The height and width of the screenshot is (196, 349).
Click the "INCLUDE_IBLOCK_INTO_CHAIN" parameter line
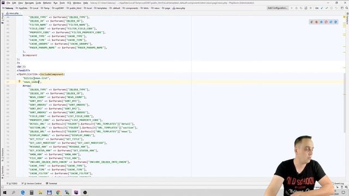click(x=79, y=162)
